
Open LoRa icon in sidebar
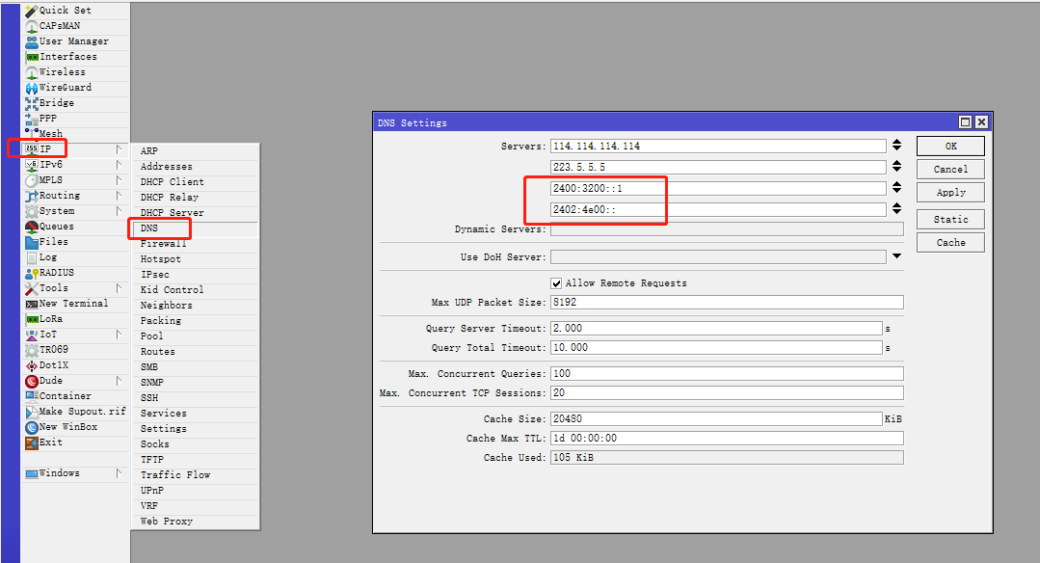(31, 319)
